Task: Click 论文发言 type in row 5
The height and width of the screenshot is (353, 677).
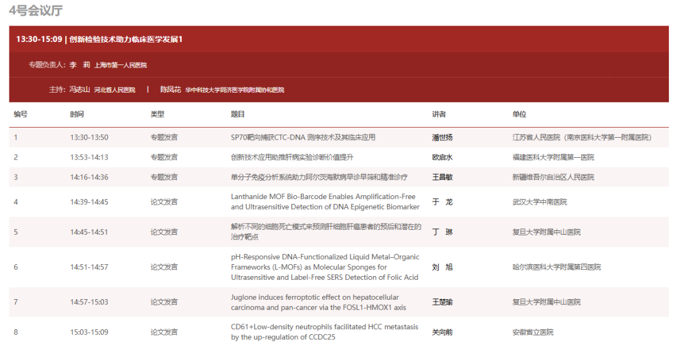Action: [164, 232]
